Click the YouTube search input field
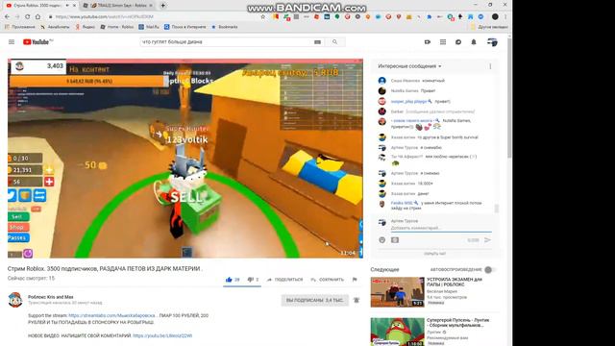 point(232,42)
